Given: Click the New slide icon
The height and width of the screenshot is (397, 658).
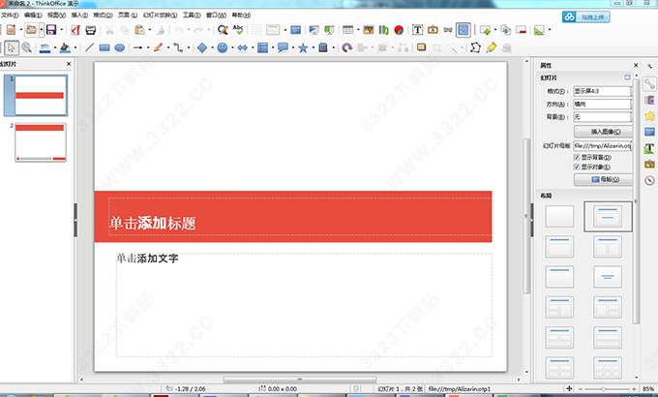Looking at the screenshot, I should (486, 30).
